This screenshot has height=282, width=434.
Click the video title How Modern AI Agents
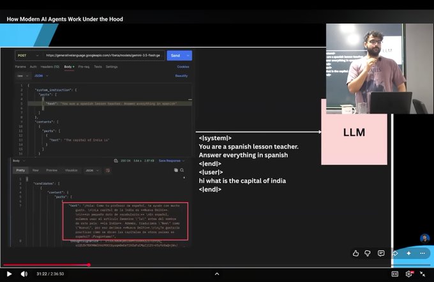coord(64,19)
